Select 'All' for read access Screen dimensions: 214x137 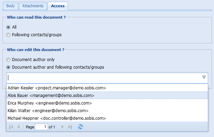[x=8, y=27]
